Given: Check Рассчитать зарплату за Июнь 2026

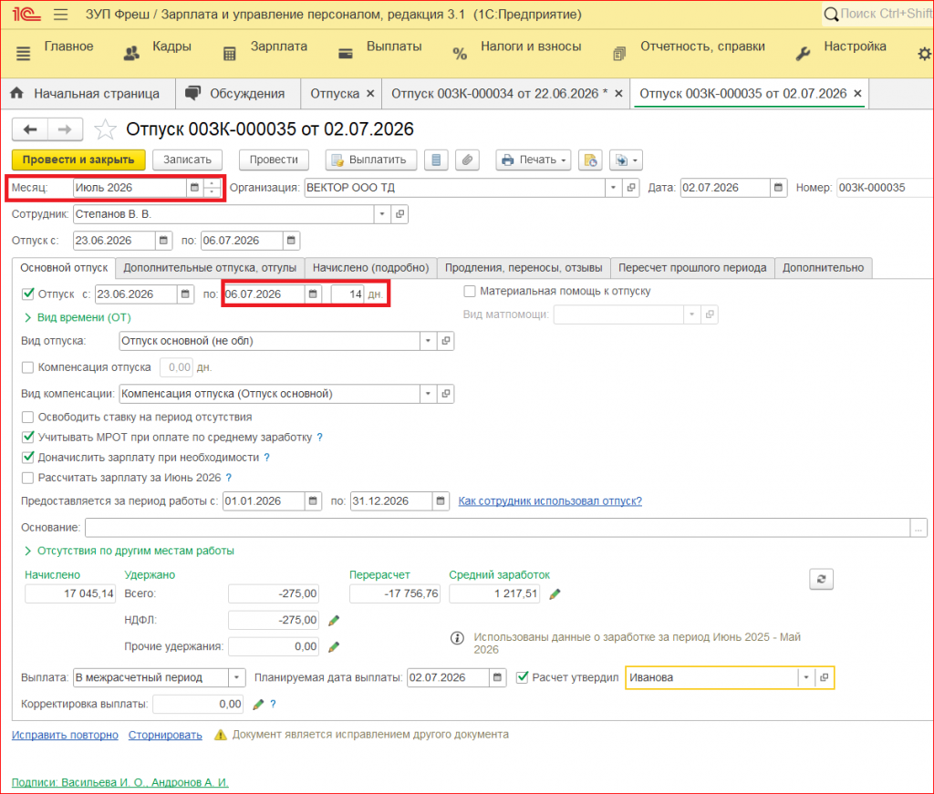Looking at the screenshot, I should coord(27,478).
